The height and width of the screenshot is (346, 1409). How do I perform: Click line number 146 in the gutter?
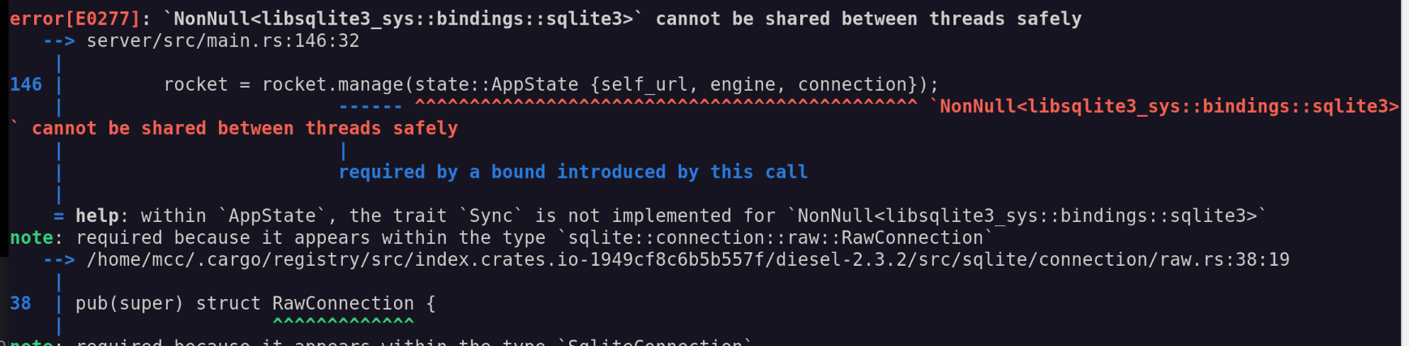click(x=26, y=84)
